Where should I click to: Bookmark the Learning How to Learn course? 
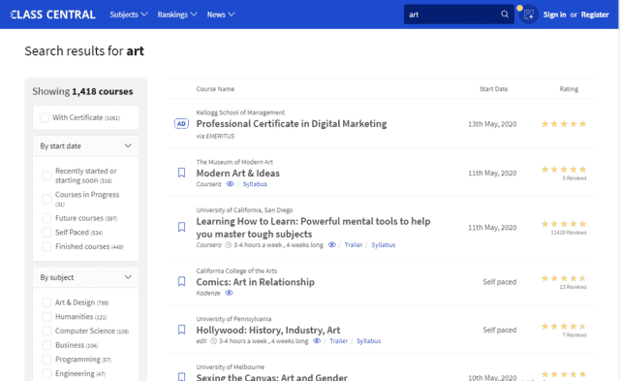[181, 227]
